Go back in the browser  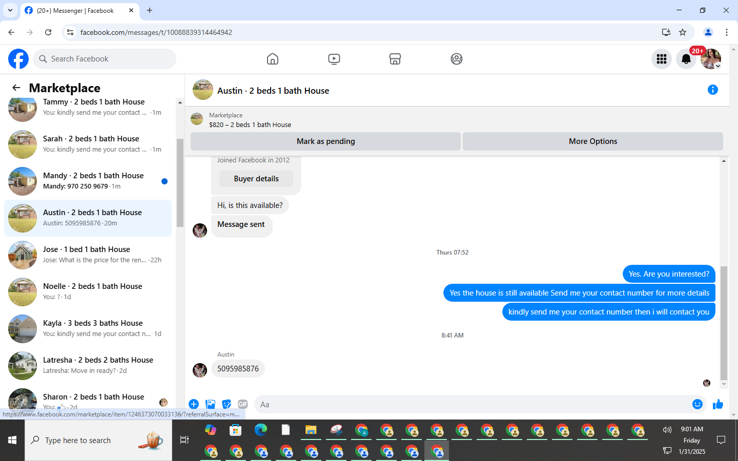tap(11, 32)
